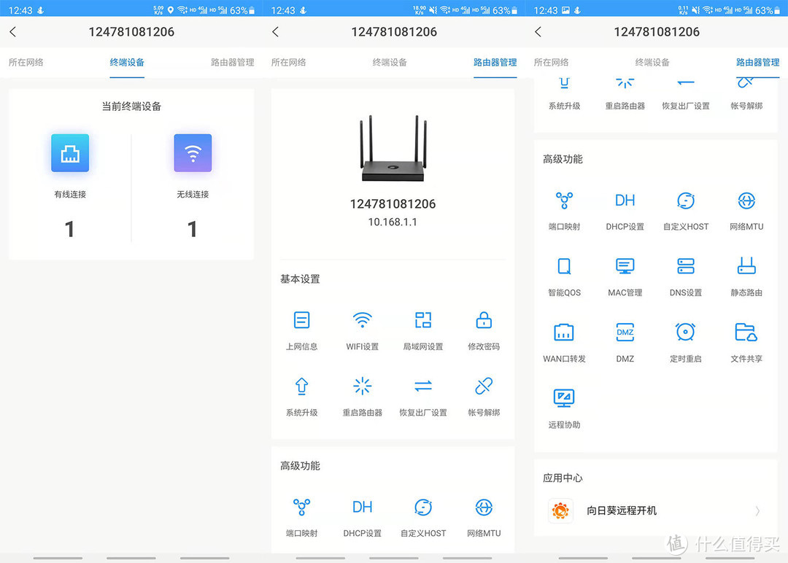Image resolution: width=788 pixels, height=563 pixels.
Task: Select the DNS设置 icon
Action: pyautogui.click(x=685, y=266)
